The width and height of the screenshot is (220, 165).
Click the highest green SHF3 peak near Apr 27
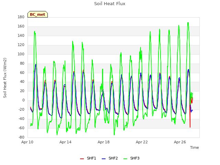coord(188,23)
